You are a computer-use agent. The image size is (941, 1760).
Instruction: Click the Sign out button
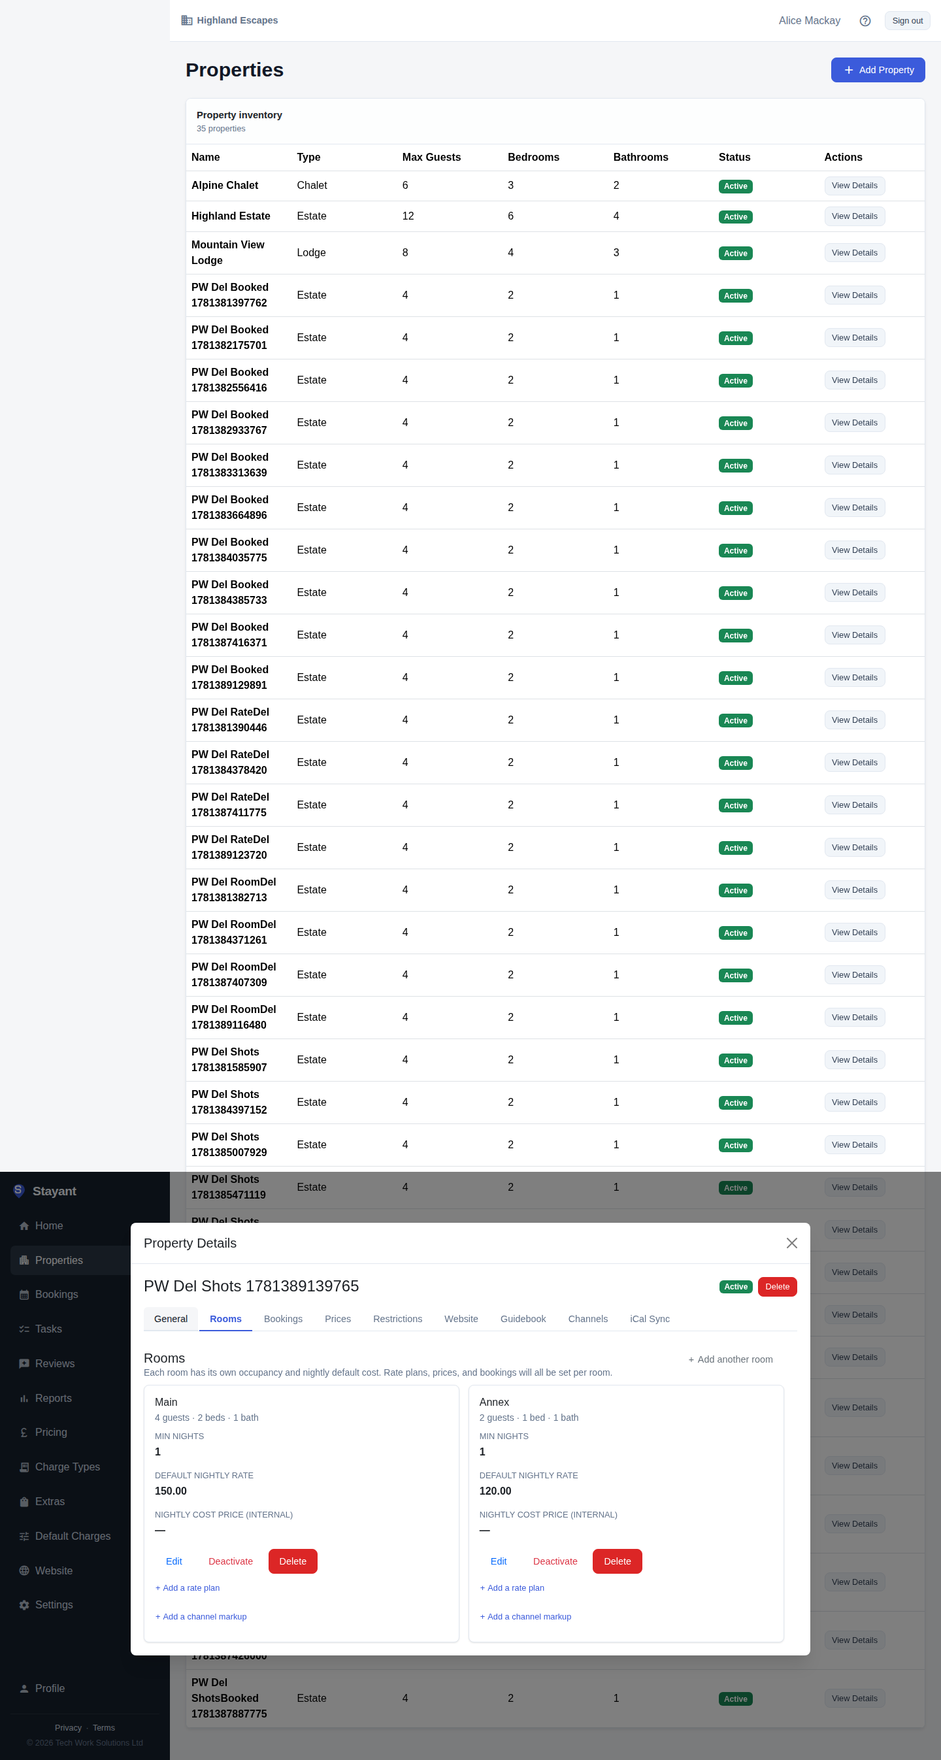tap(907, 20)
